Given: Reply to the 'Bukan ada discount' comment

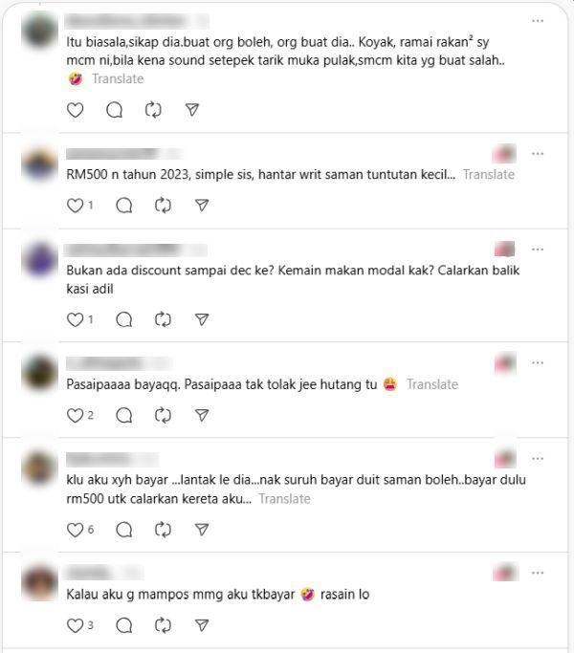Looking at the screenshot, I should click(123, 320).
